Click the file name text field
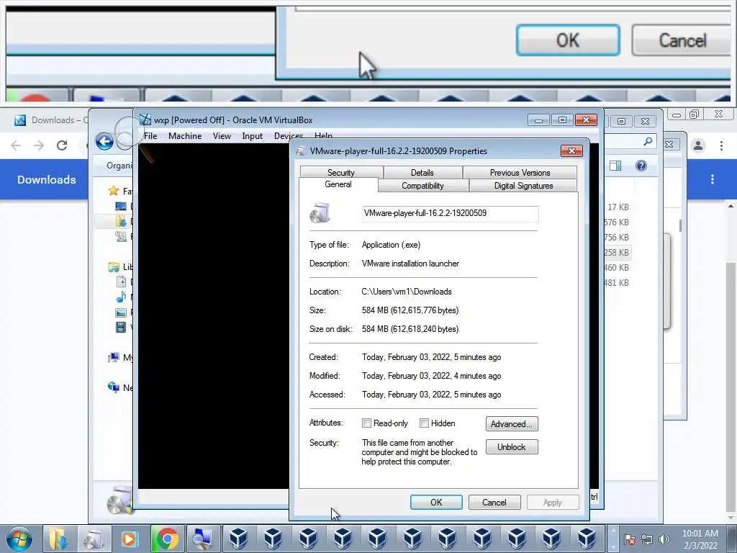This screenshot has width=737, height=553. click(x=450, y=213)
